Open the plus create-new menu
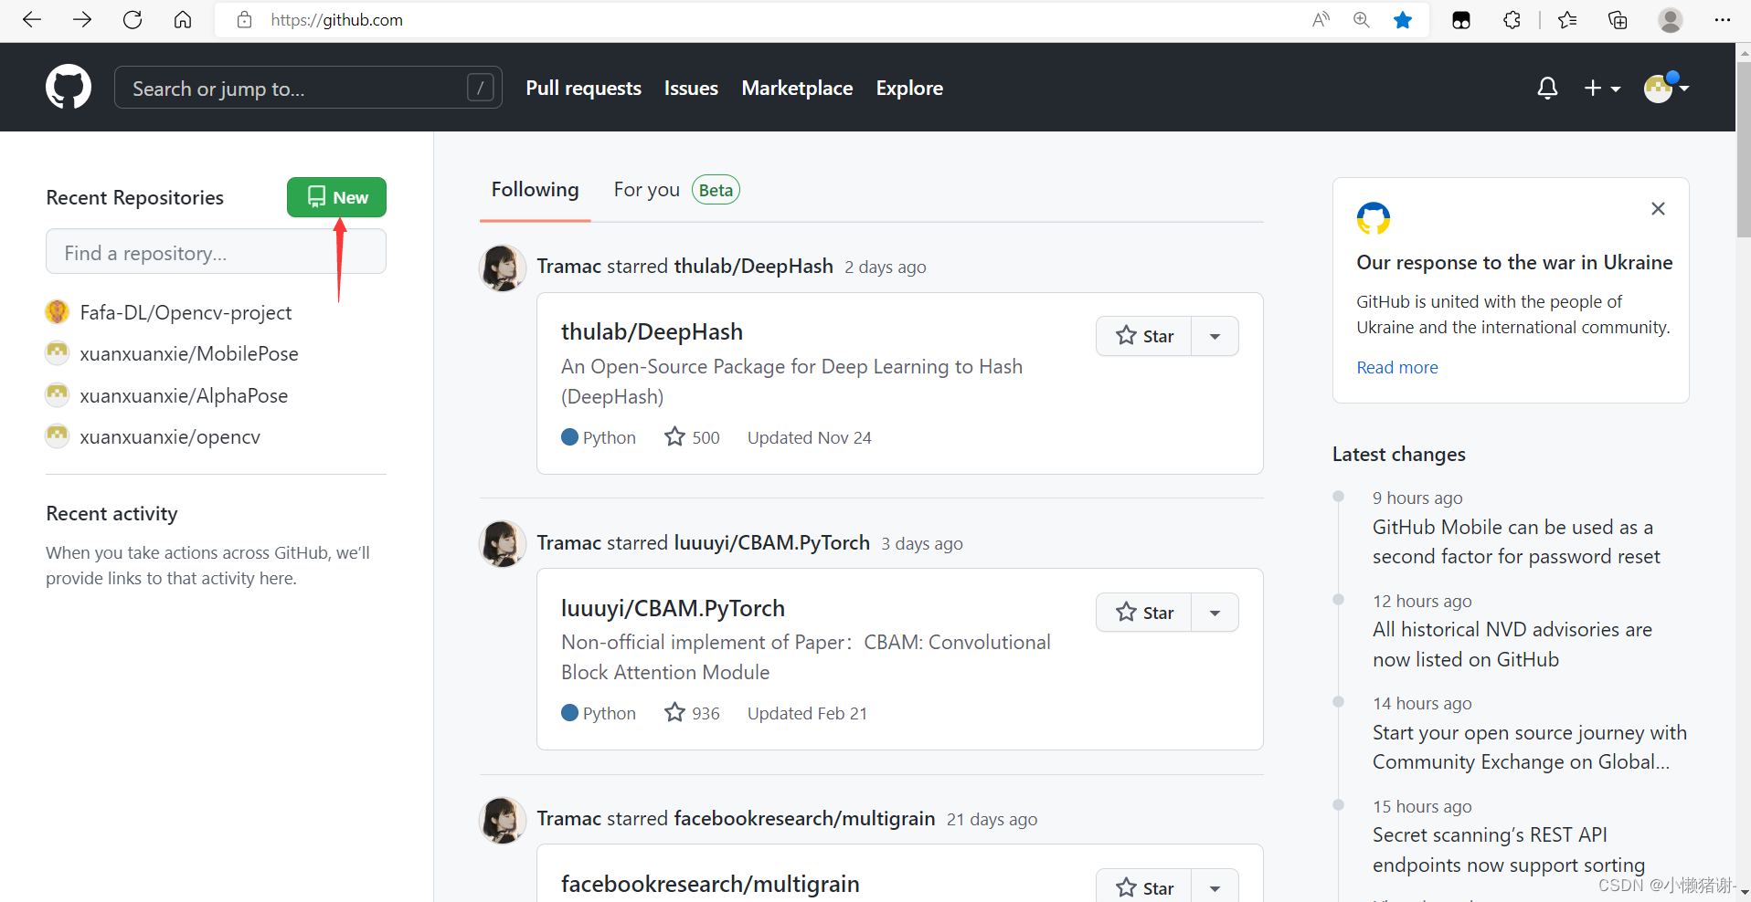The height and width of the screenshot is (902, 1751). point(1602,88)
